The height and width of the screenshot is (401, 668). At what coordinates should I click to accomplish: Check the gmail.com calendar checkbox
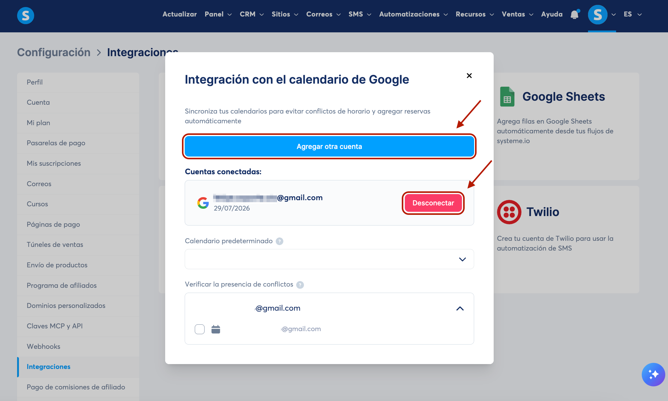pyautogui.click(x=200, y=329)
